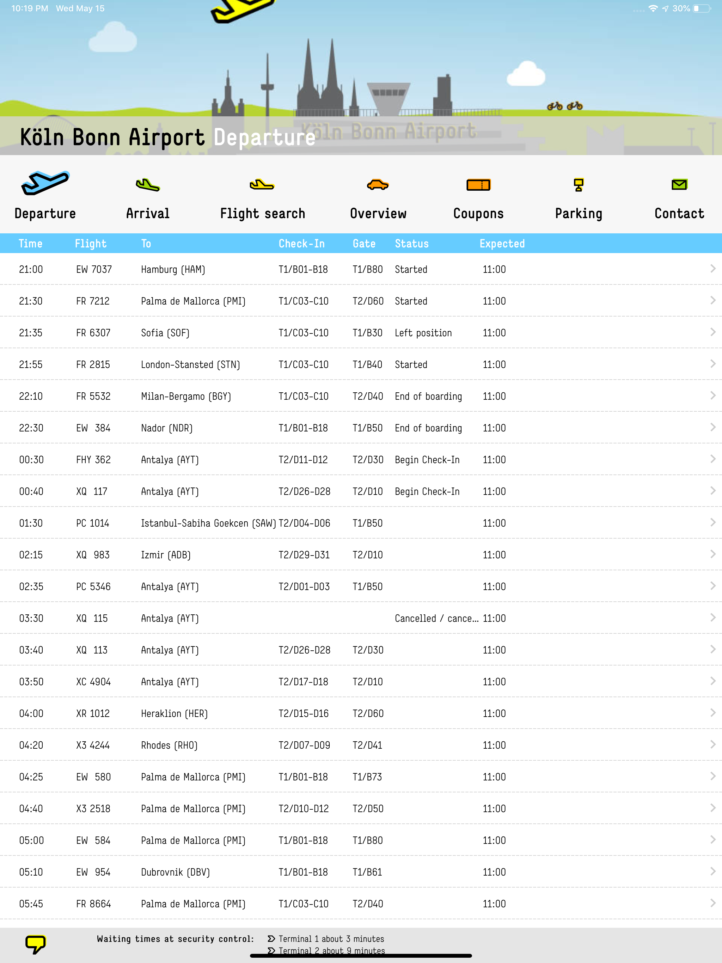Screen dimensions: 722x963
Task: Tap the green Arrival landing plane icon
Action: (x=148, y=185)
